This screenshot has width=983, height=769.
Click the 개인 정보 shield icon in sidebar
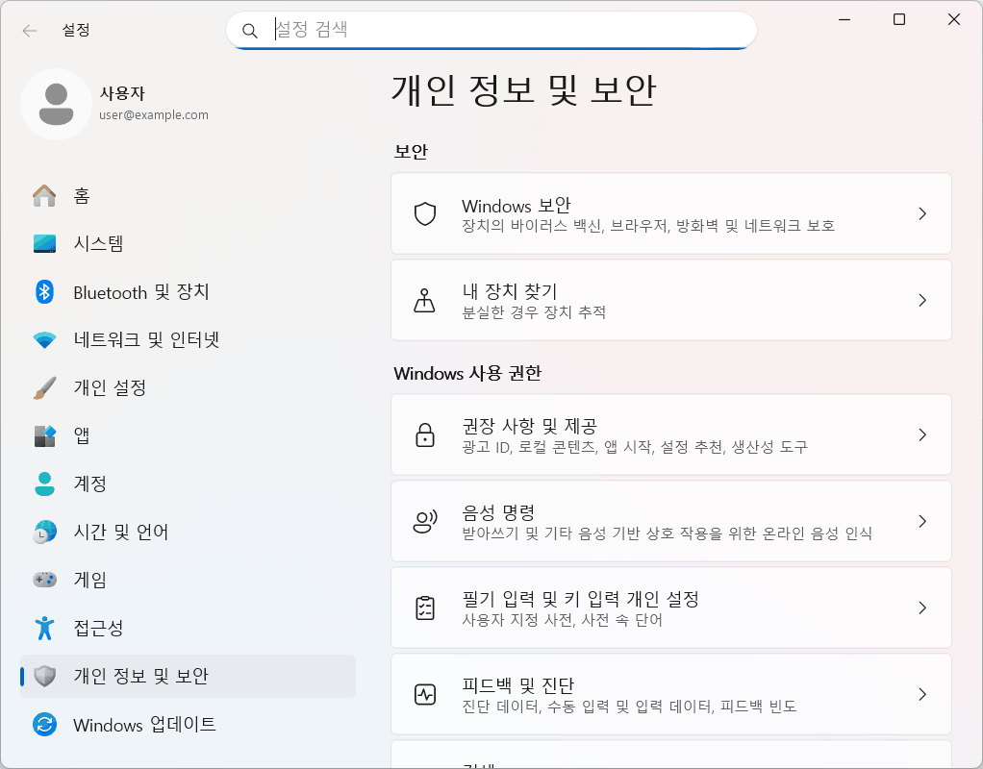click(44, 676)
